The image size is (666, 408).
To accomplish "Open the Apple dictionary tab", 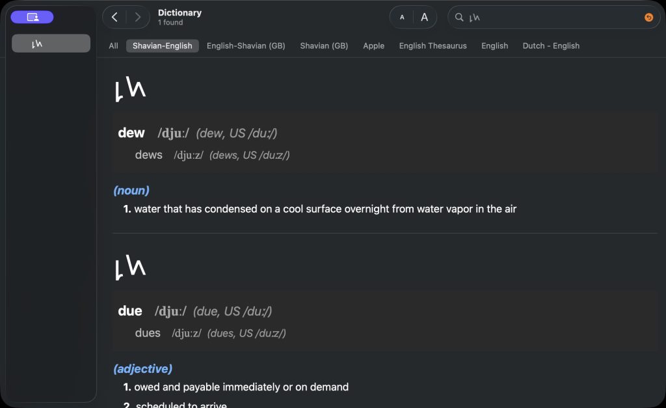I will pos(373,46).
